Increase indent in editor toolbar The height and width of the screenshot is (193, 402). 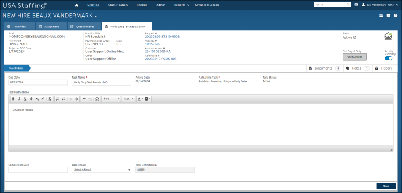coord(77,99)
